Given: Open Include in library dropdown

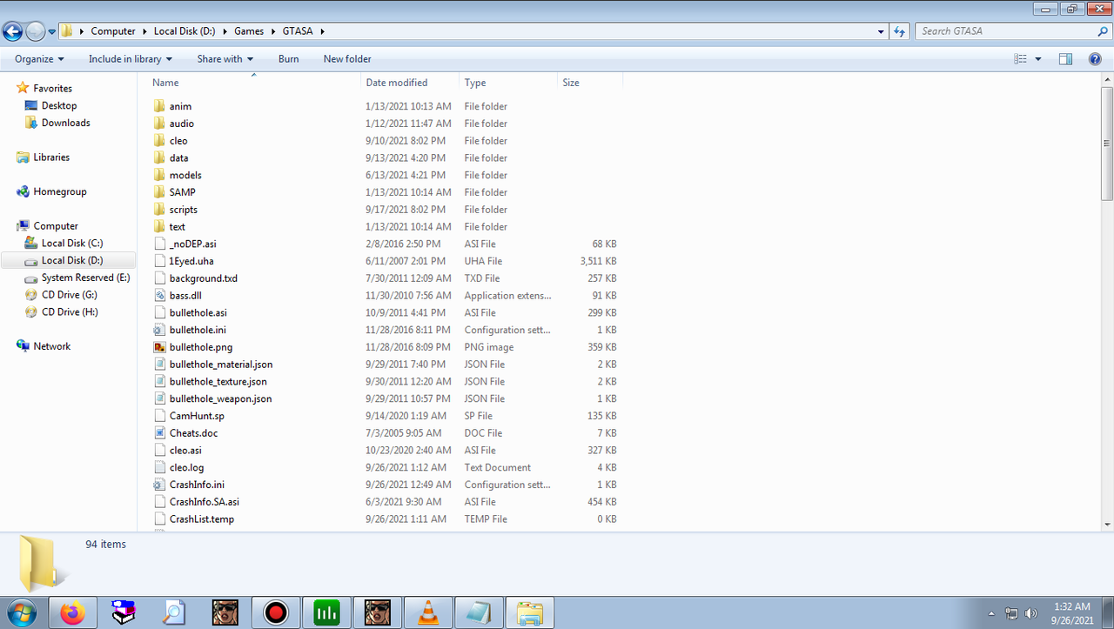Looking at the screenshot, I should [x=131, y=59].
